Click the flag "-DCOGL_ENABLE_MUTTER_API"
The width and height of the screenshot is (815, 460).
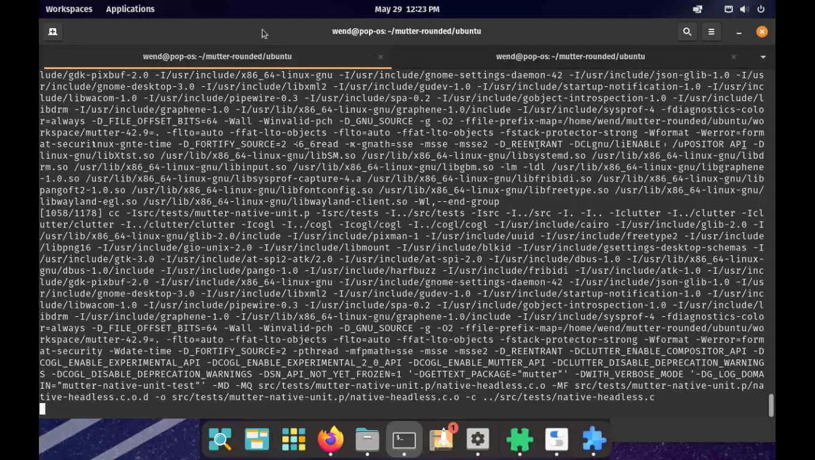[476, 363]
